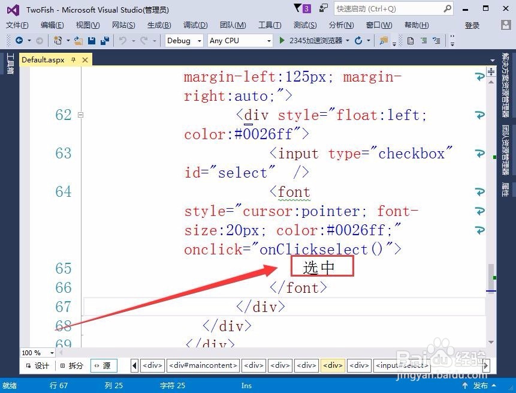Image resolution: width=516 pixels, height=393 pixels.
Task: Click the Visual Studio logo icon
Action: pyautogui.click(x=13, y=10)
